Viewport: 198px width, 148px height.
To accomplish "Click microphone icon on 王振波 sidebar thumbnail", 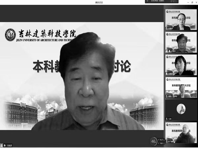I will [x=170, y=51].
